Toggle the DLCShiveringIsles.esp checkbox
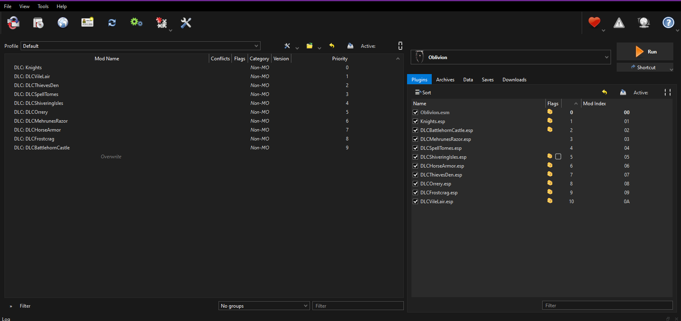 [x=416, y=157]
